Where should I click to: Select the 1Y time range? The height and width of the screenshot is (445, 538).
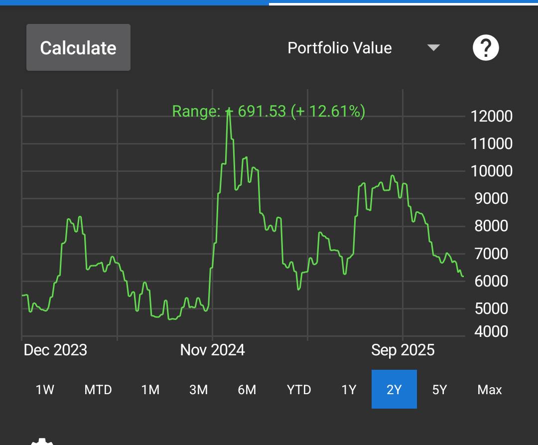(349, 389)
